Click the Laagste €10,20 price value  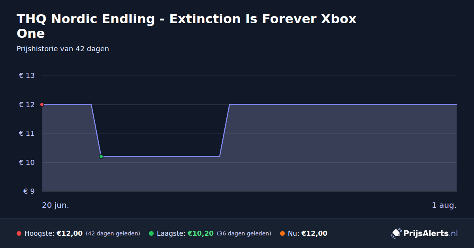pos(201,233)
